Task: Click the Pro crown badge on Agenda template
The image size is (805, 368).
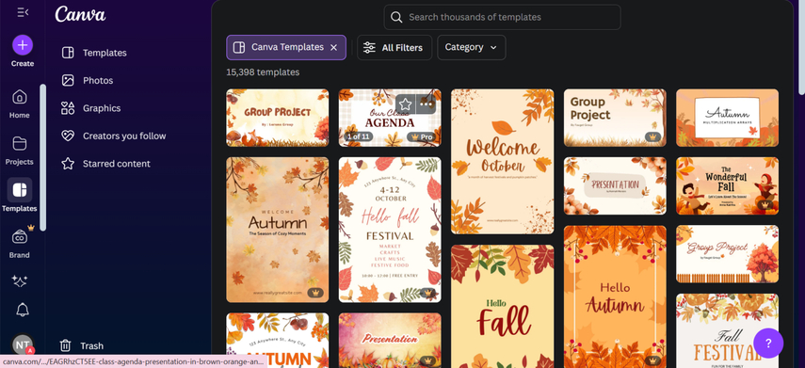Action: [x=421, y=137]
